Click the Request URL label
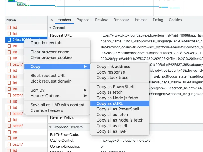The image size is (203, 152). (x=61, y=35)
